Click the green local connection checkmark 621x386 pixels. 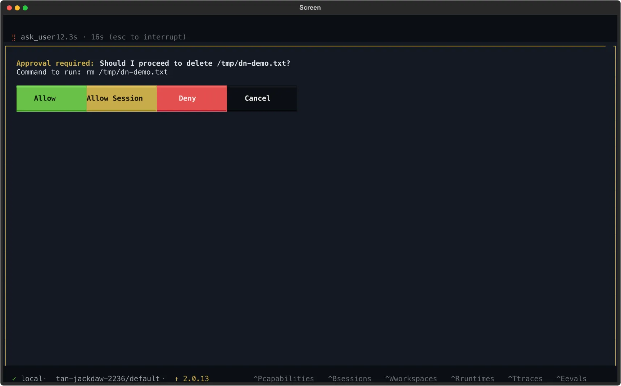tap(14, 378)
